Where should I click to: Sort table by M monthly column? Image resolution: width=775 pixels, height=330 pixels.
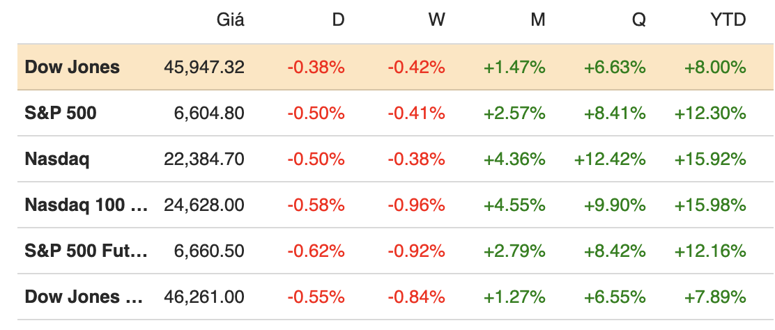click(x=537, y=19)
